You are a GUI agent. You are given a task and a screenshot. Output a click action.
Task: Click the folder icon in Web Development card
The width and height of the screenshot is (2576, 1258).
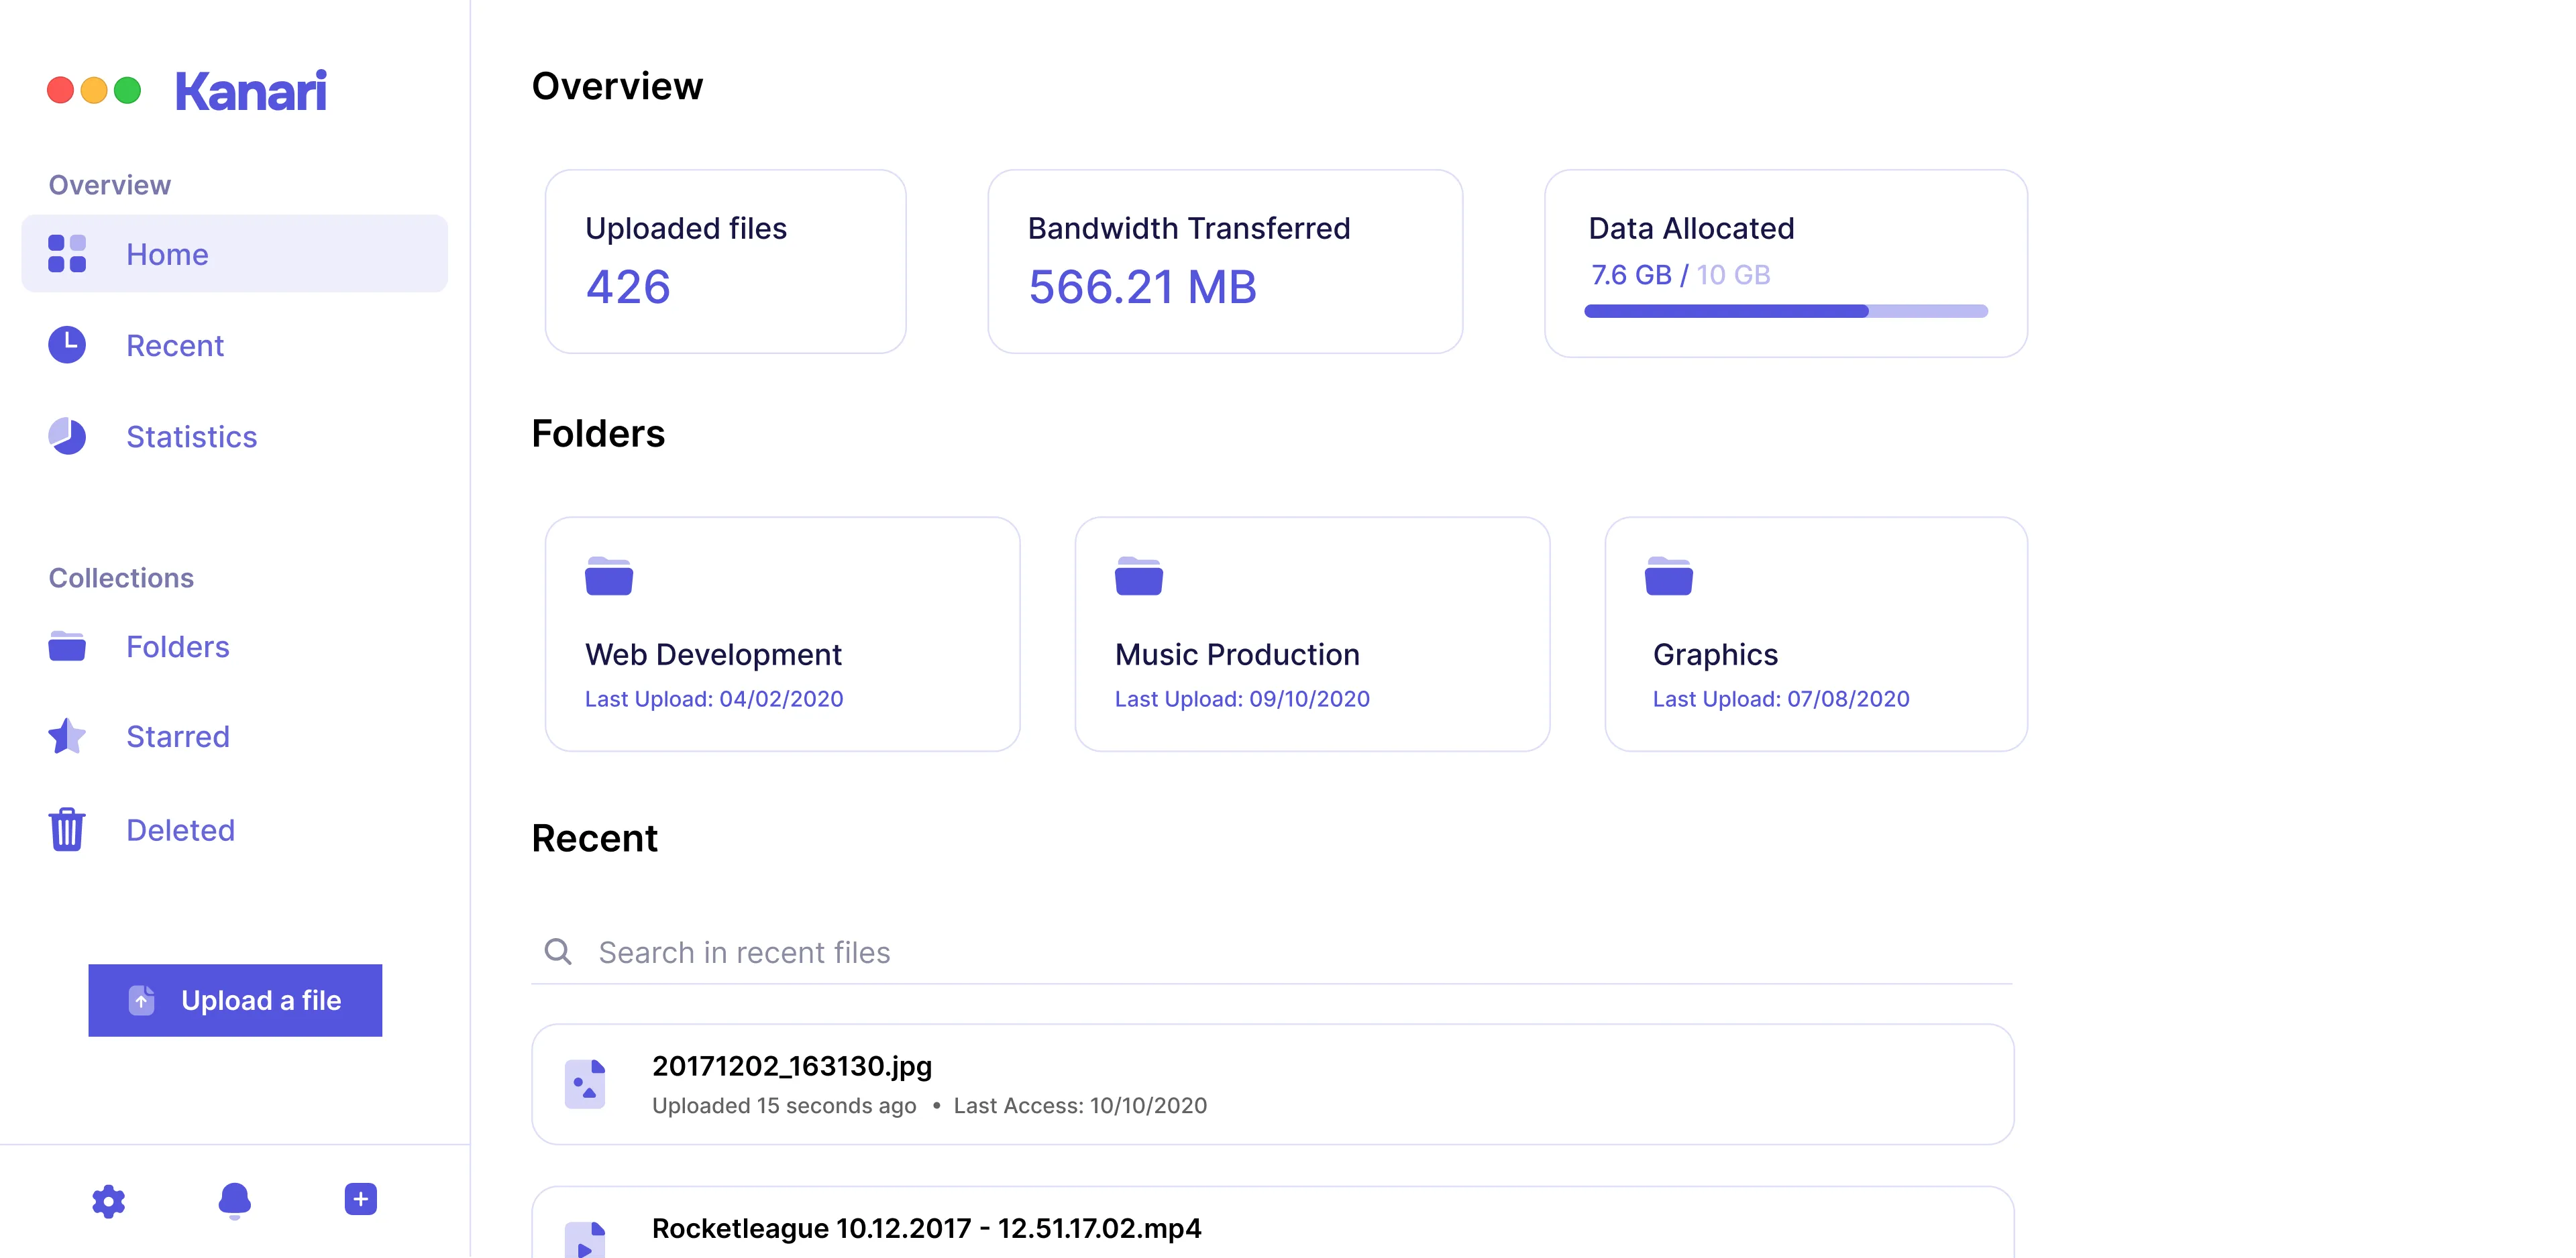tap(609, 576)
